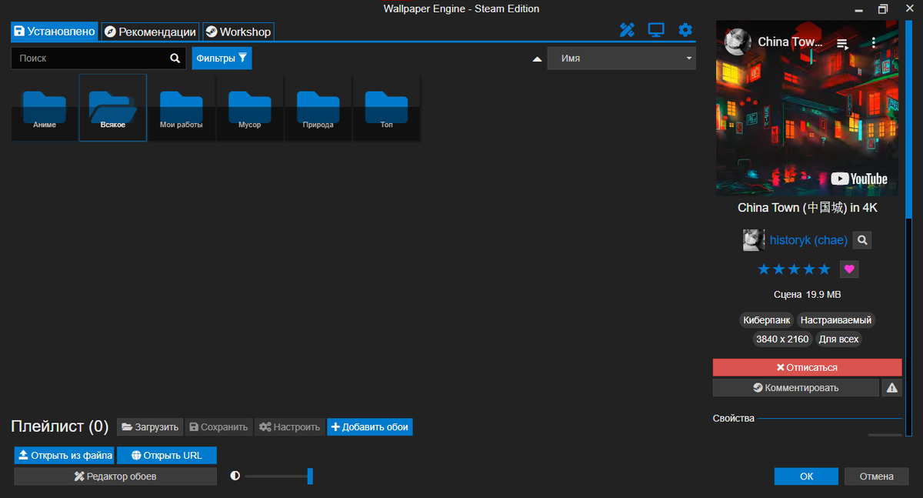This screenshot has width=923, height=498.
Task: Click the Добавить обои button
Action: pyautogui.click(x=370, y=426)
